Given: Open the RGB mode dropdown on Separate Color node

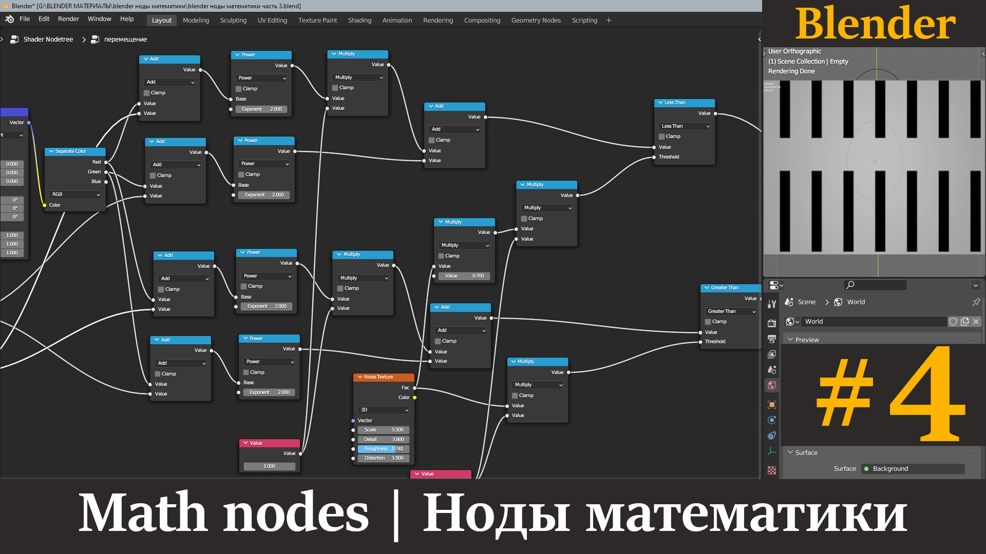Looking at the screenshot, I should (x=75, y=194).
